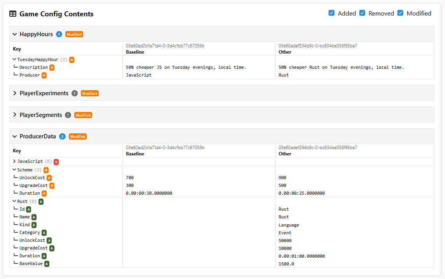Click the M badge on Producer
Viewport: 445px width, 279px height.
click(44, 75)
